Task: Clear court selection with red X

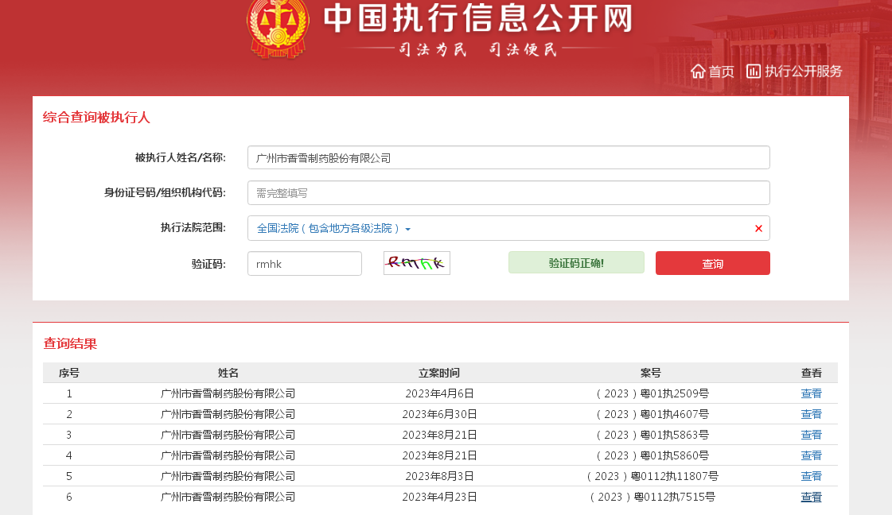Action: [x=758, y=229]
